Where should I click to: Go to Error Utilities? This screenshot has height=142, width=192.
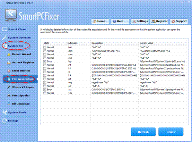pos(21,71)
